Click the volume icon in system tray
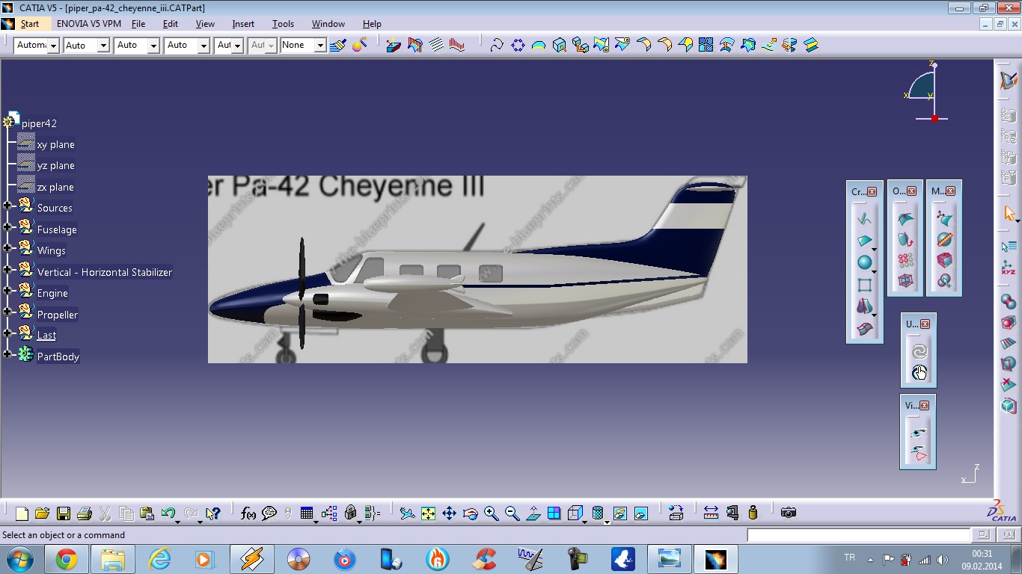 click(943, 559)
